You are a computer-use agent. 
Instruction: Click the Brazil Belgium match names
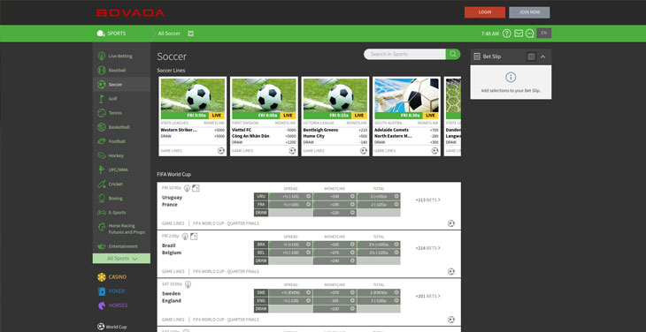click(x=172, y=249)
